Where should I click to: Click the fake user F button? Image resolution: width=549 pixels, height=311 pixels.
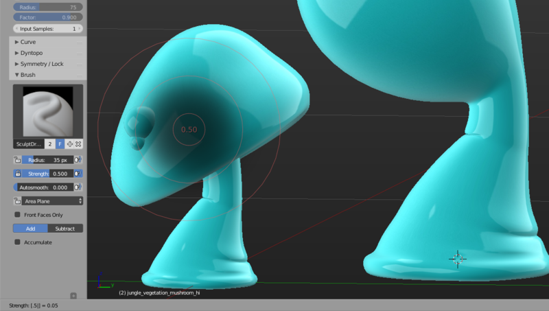pyautogui.click(x=60, y=144)
